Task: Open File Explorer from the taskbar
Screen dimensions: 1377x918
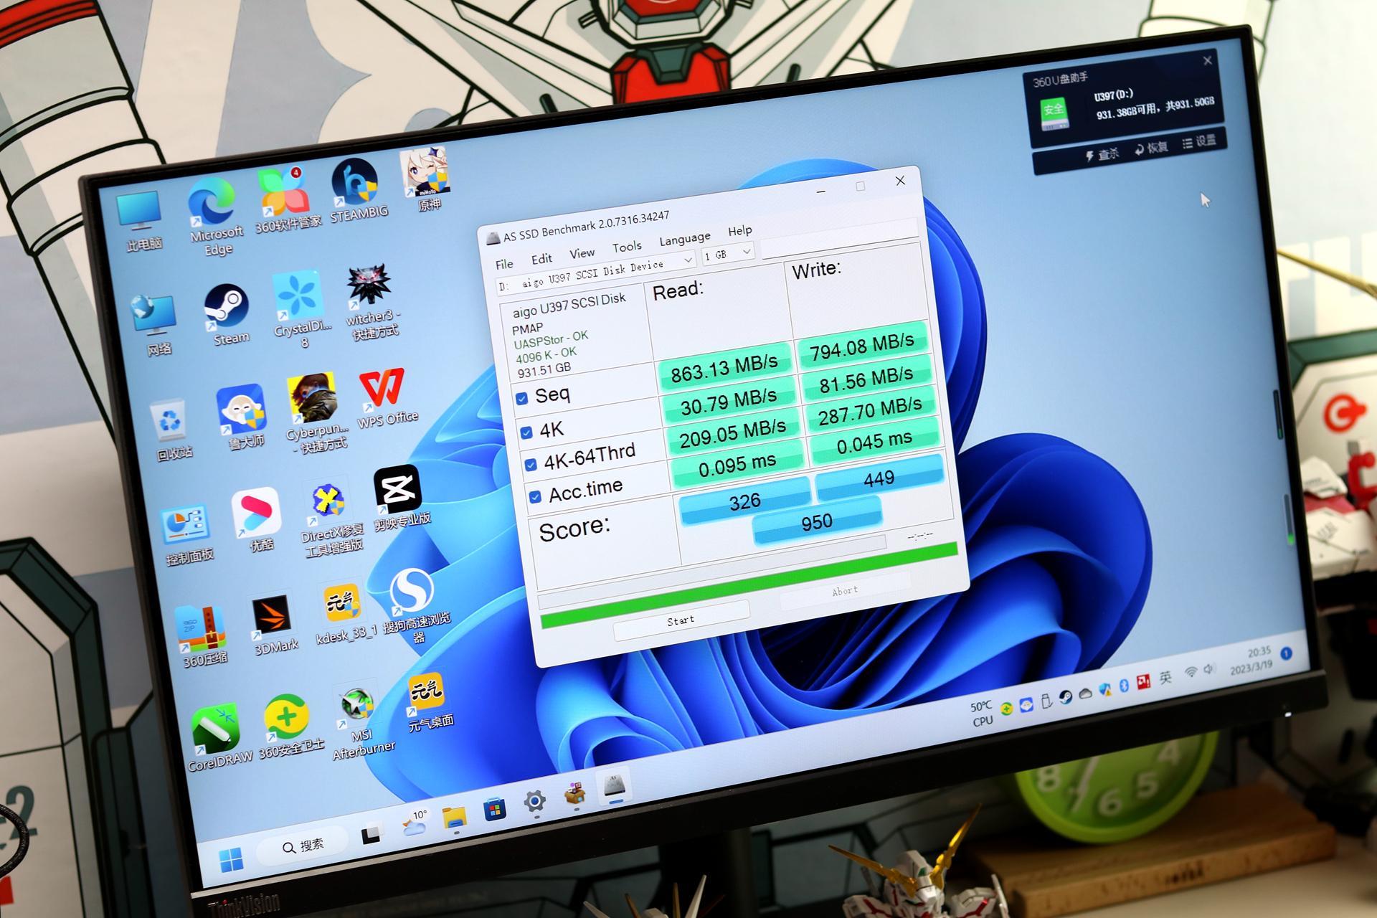Action: [x=453, y=818]
